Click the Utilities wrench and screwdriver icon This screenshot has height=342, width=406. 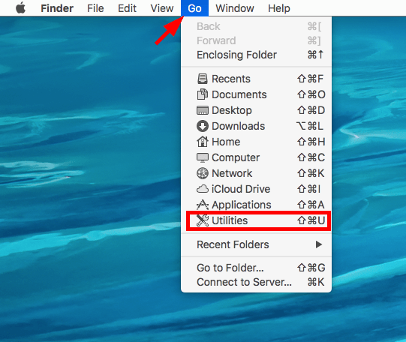pos(202,220)
